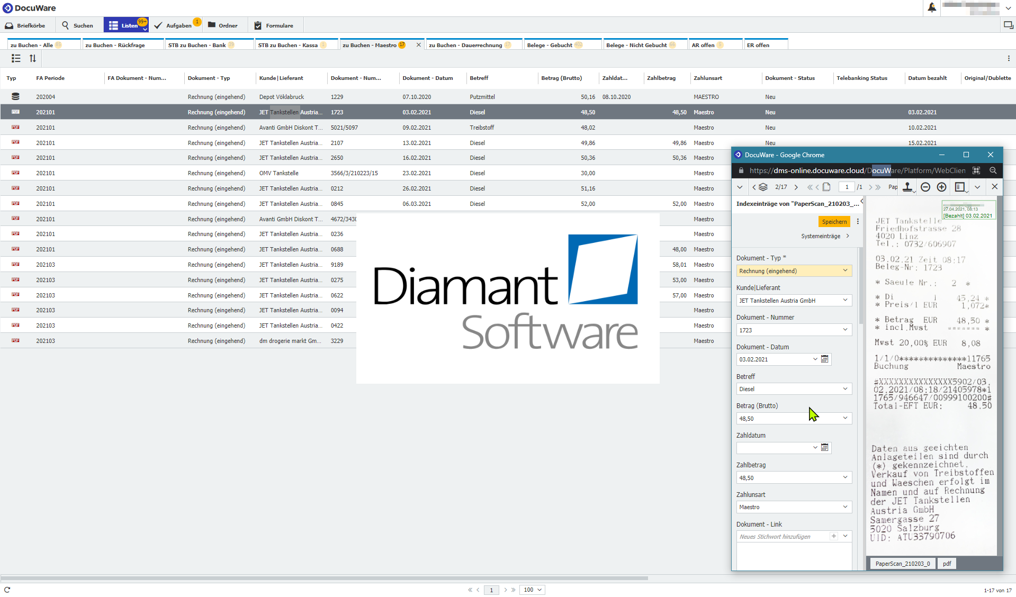1016x597 pixels.
Task: Zoom out the document with minus icon
Action: (925, 187)
